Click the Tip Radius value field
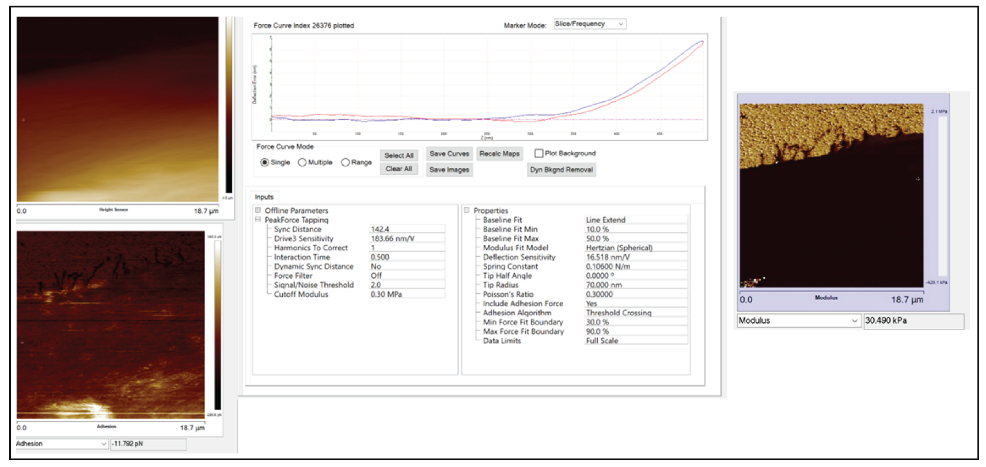 click(x=636, y=285)
